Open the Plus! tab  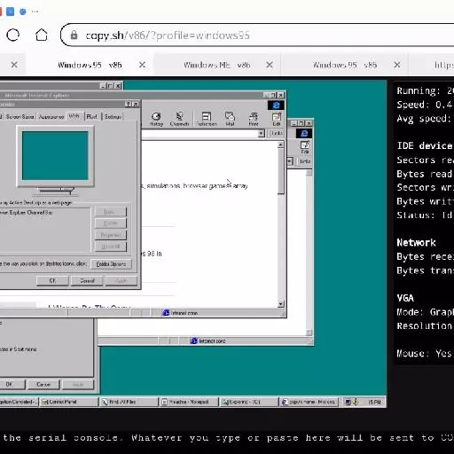(92, 117)
